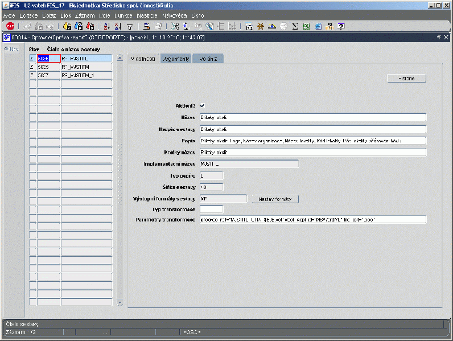
Task: Toggle the Aktivní checkbox
Action: pyautogui.click(x=202, y=105)
